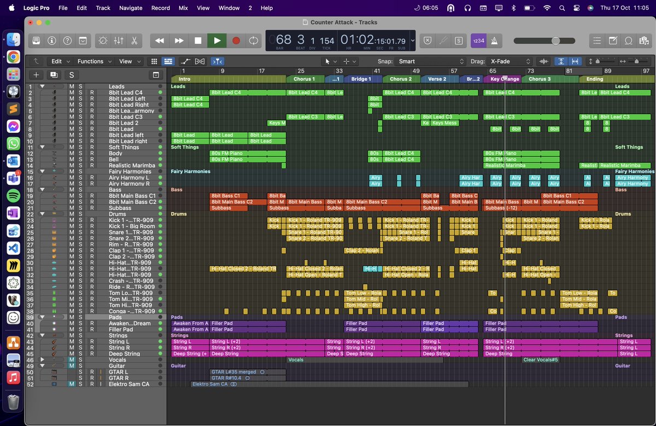Open track header options dropdown
The height and width of the screenshot is (426, 656).
pos(156,75)
